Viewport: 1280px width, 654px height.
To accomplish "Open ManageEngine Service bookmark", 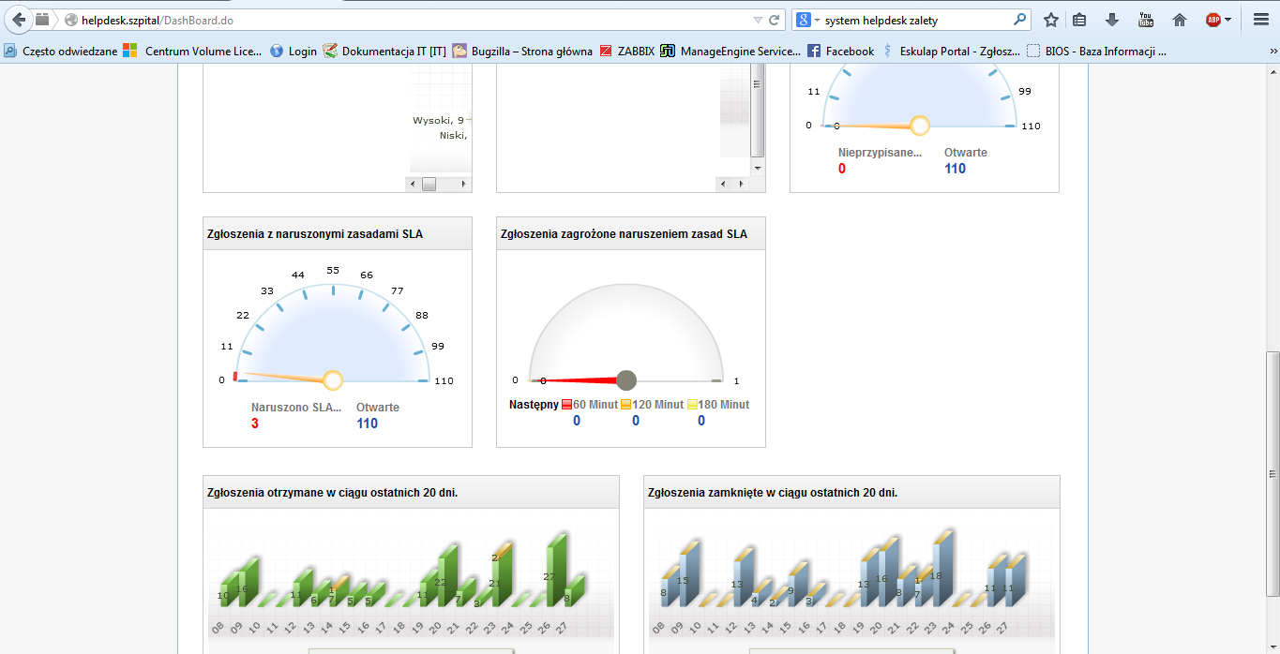I will coord(730,52).
